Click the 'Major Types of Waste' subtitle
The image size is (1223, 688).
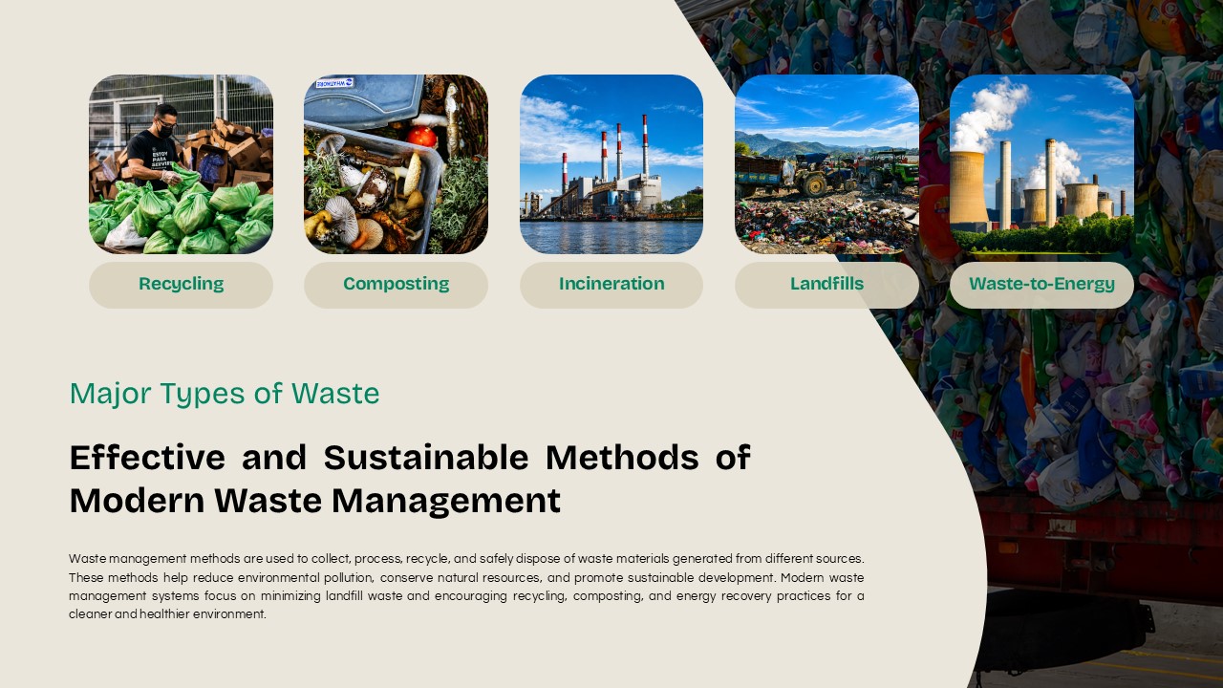coord(225,394)
